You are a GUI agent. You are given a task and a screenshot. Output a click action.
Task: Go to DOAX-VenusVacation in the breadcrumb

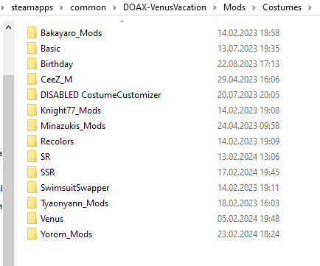(x=164, y=7)
